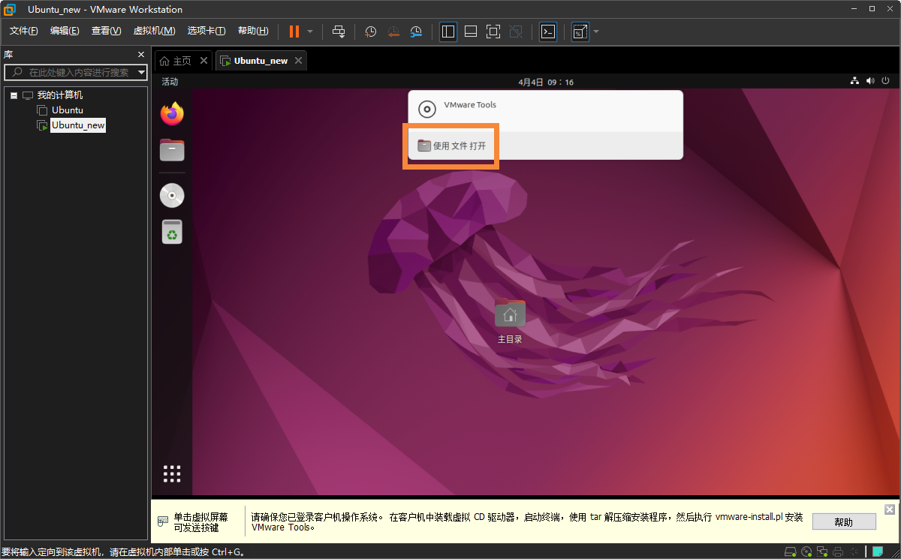Click the Ubuntu volume speaker icon
901x559 pixels.
click(x=870, y=81)
